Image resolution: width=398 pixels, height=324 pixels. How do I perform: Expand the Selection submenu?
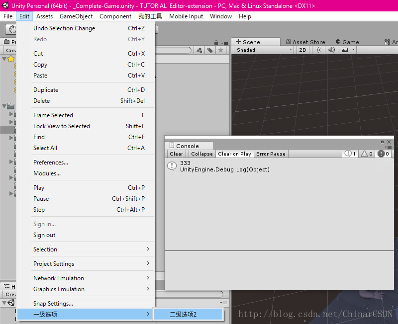point(86,249)
